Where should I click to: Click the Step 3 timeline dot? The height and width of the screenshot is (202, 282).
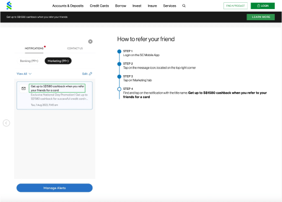[119, 76]
